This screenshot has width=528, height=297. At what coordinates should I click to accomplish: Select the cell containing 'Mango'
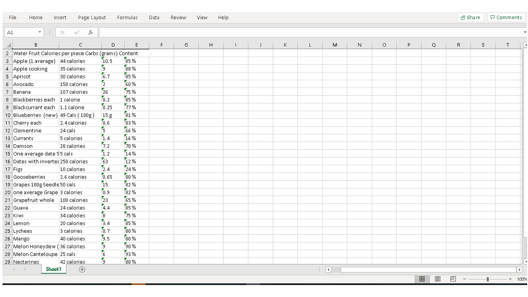coord(36,239)
